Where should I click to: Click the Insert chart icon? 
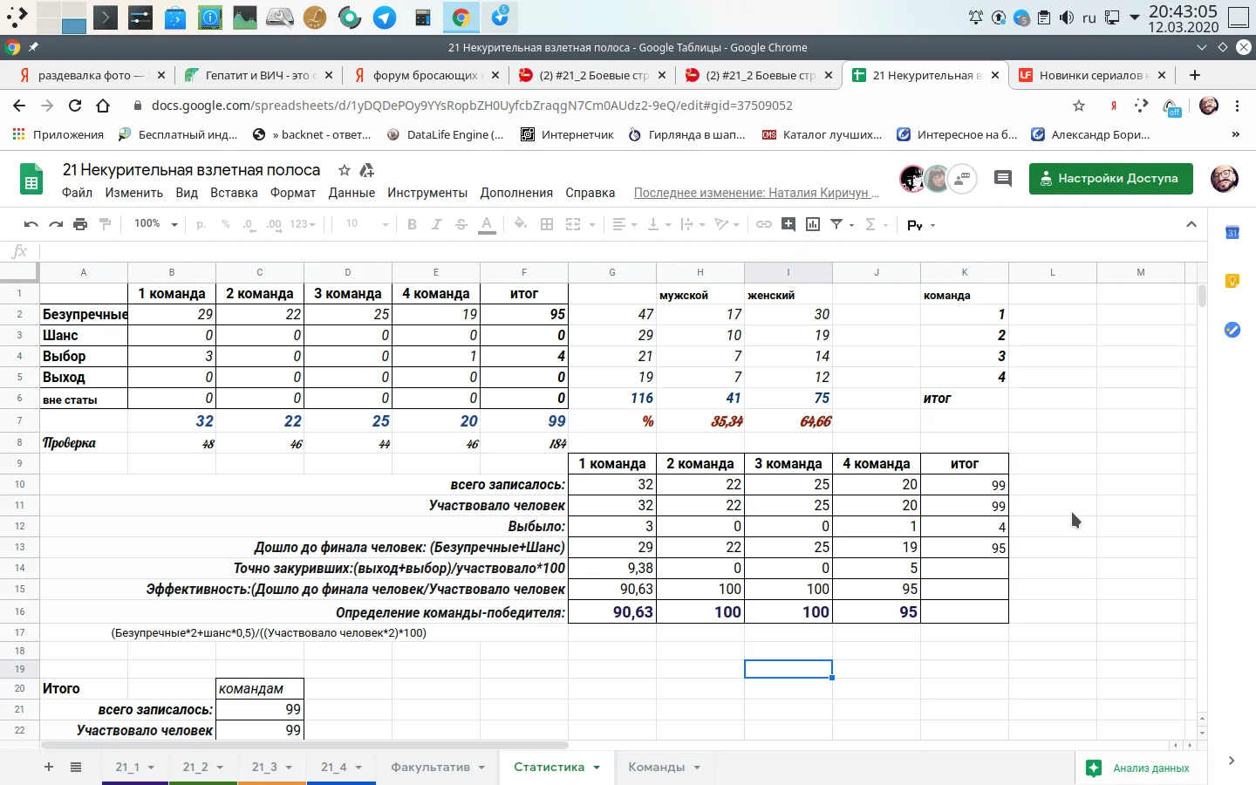(812, 224)
